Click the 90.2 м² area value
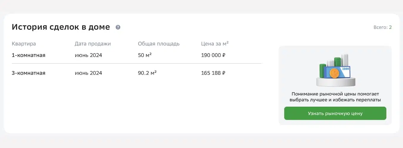 tap(147, 73)
